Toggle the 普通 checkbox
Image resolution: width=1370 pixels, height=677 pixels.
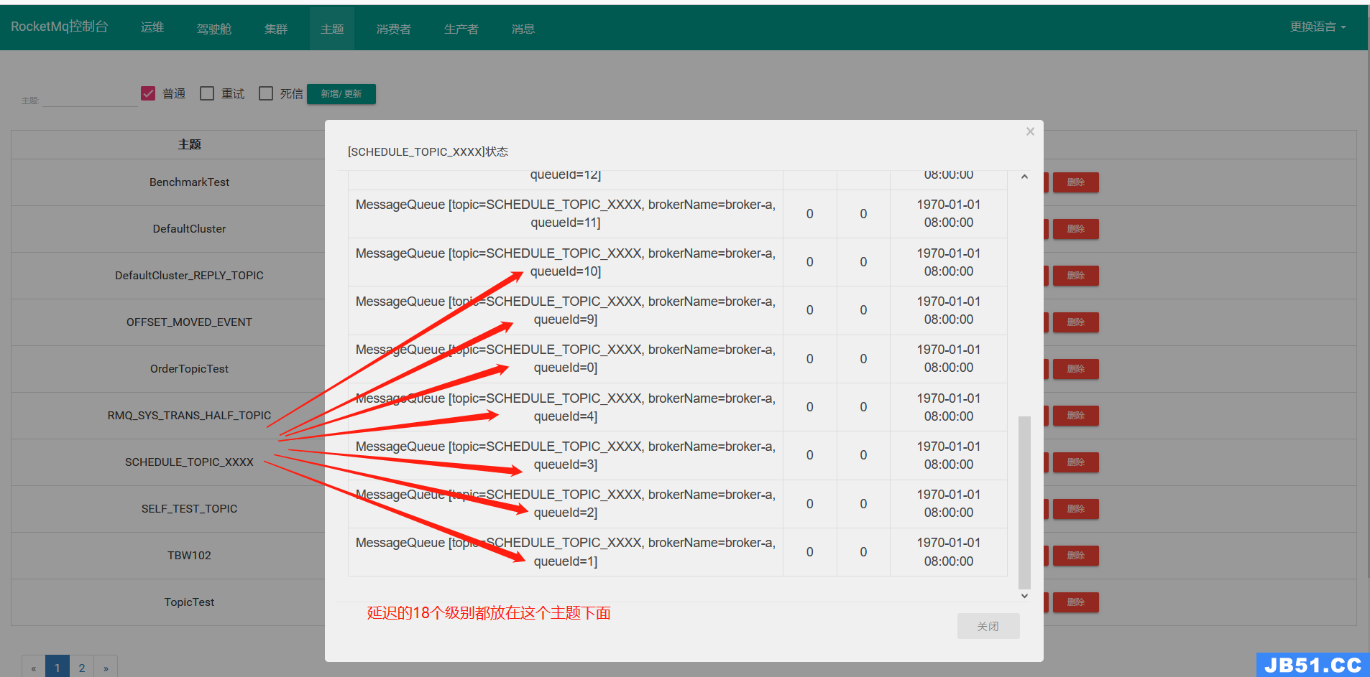(148, 93)
